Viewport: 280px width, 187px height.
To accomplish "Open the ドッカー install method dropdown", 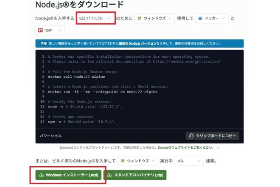I will point(212,18).
